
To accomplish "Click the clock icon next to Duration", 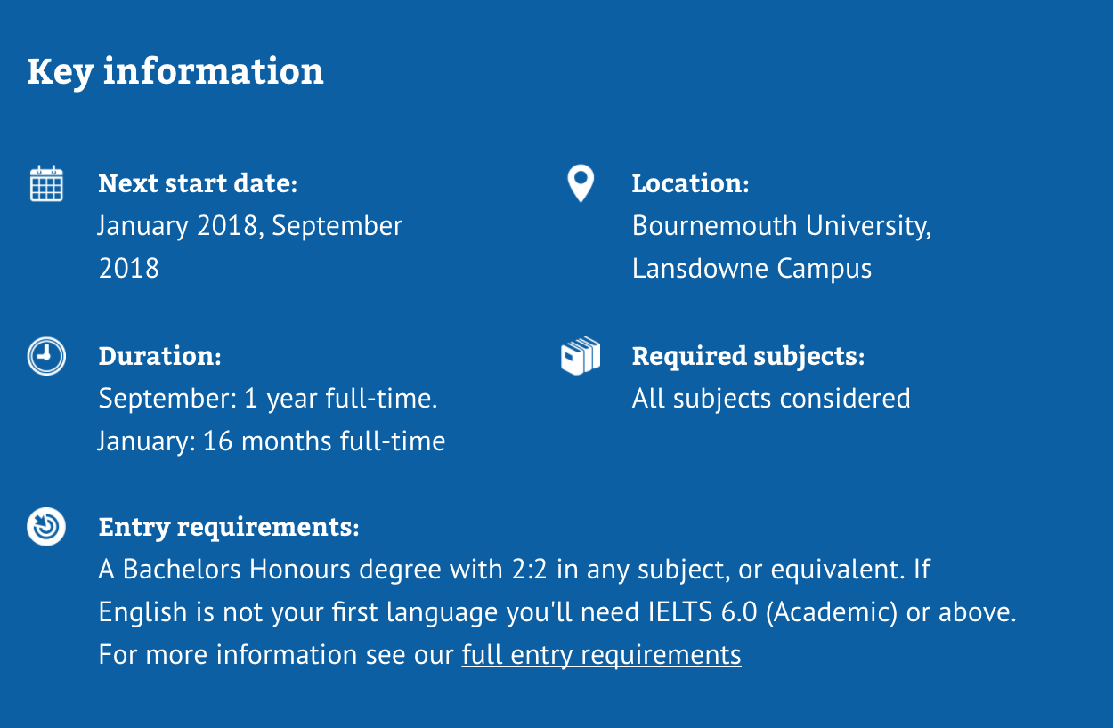I will click(x=46, y=356).
